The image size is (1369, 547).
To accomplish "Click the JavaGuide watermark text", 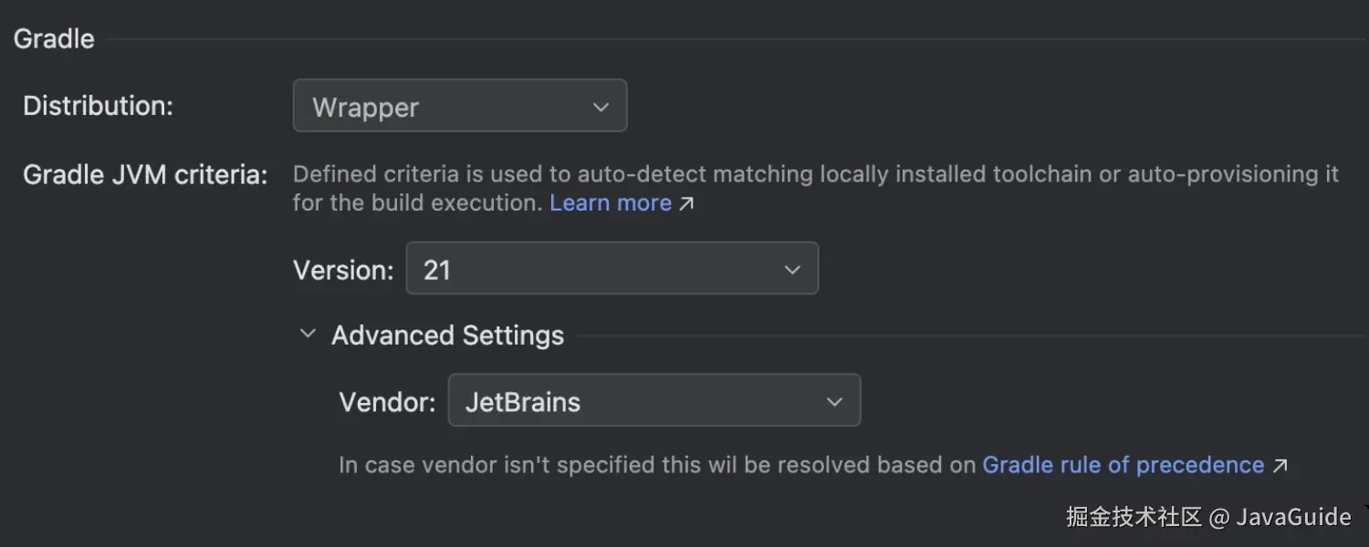I will [1292, 517].
